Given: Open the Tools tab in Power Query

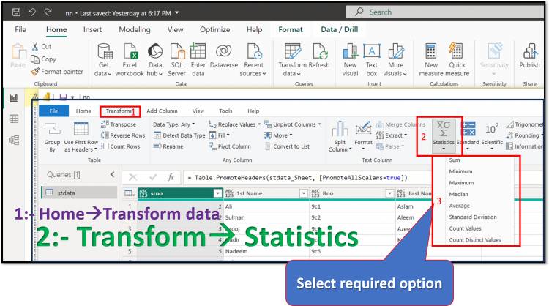Looking at the screenshot, I should click(225, 111).
